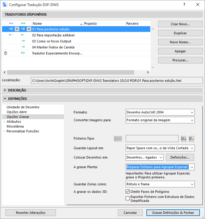
Task: Open the Converter Imagens para dropdown
Action: coord(160,120)
